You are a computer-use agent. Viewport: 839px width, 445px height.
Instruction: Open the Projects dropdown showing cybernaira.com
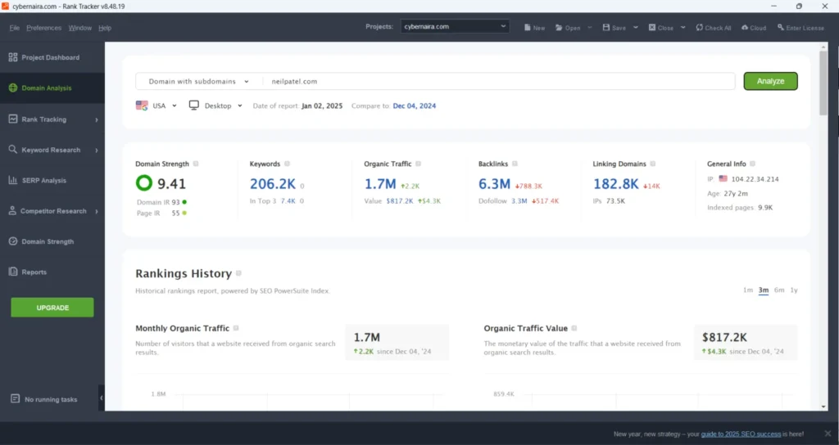pyautogui.click(x=456, y=26)
